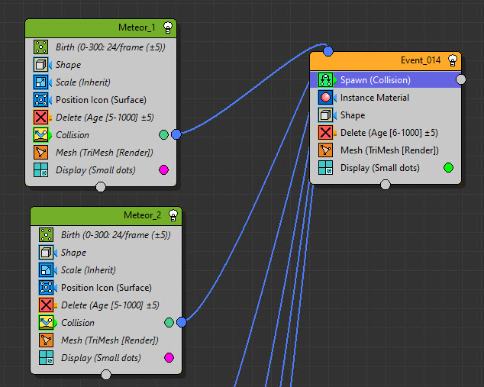
Task: Select Meteor_1 'Birth (0-300: 24/frame (±5))' row
Action: point(101,47)
